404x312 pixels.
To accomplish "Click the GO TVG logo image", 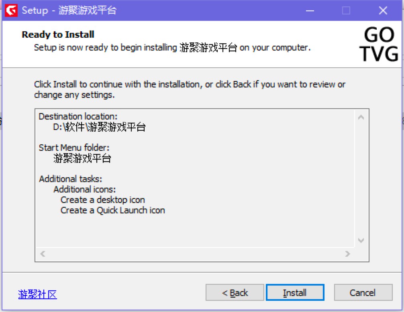I will 379,44.
